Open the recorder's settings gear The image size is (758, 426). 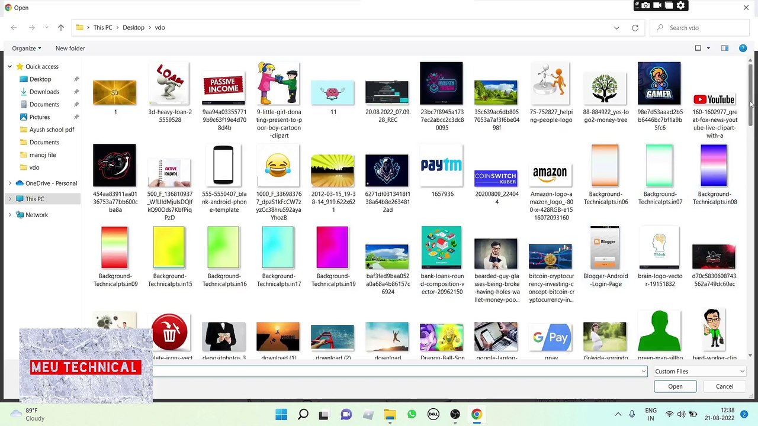(x=680, y=6)
